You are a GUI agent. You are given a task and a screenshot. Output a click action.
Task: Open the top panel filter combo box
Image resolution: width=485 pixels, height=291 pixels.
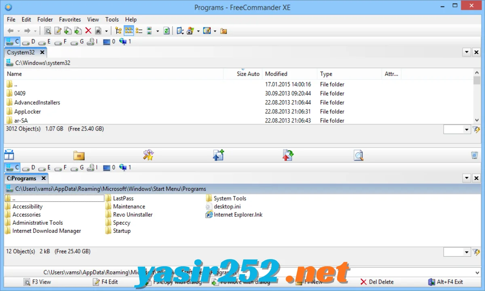[x=457, y=129]
